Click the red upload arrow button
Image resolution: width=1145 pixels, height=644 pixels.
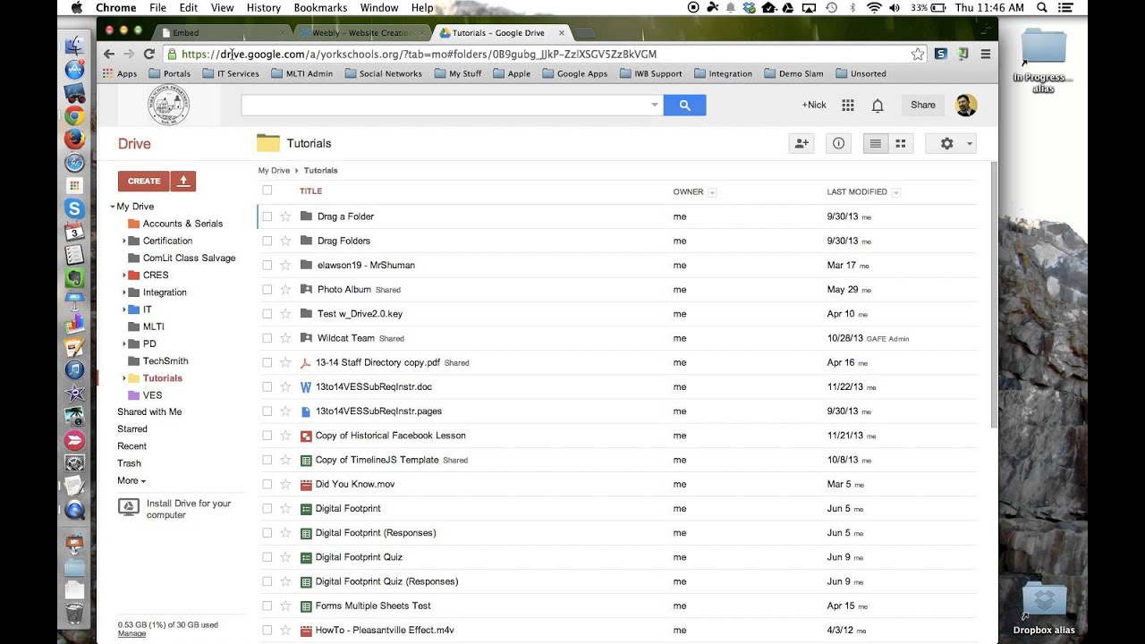(x=183, y=181)
